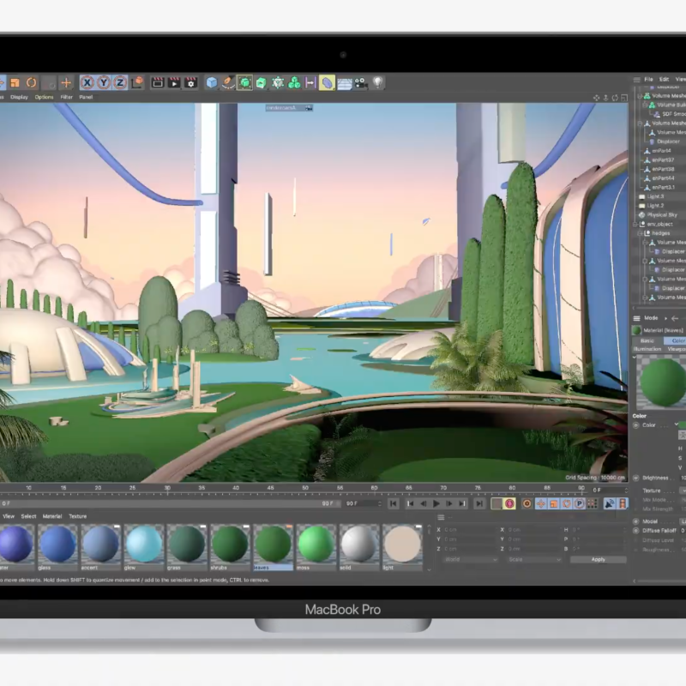Click the Render View clapperboard icon
Image resolution: width=686 pixels, height=686 pixels.
pos(158,82)
